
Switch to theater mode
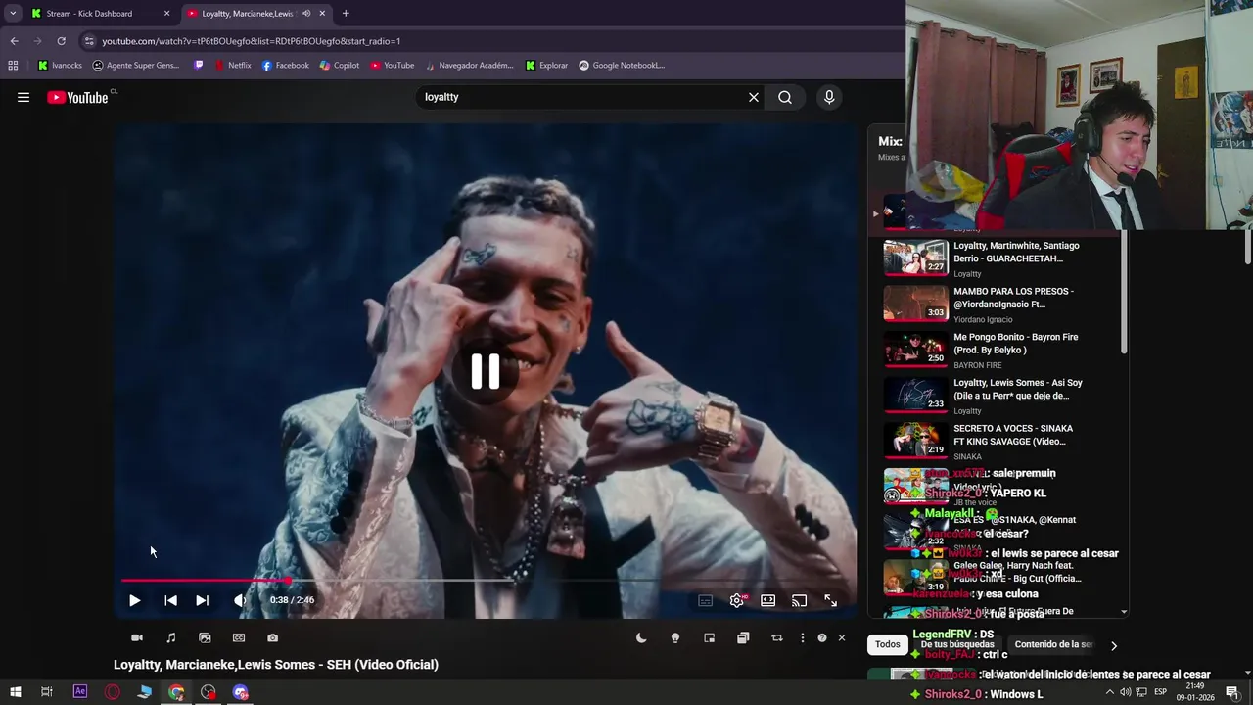(x=768, y=600)
